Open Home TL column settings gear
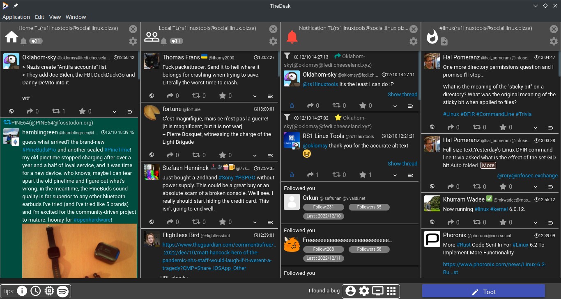The width and height of the screenshot is (561, 299). (x=133, y=41)
